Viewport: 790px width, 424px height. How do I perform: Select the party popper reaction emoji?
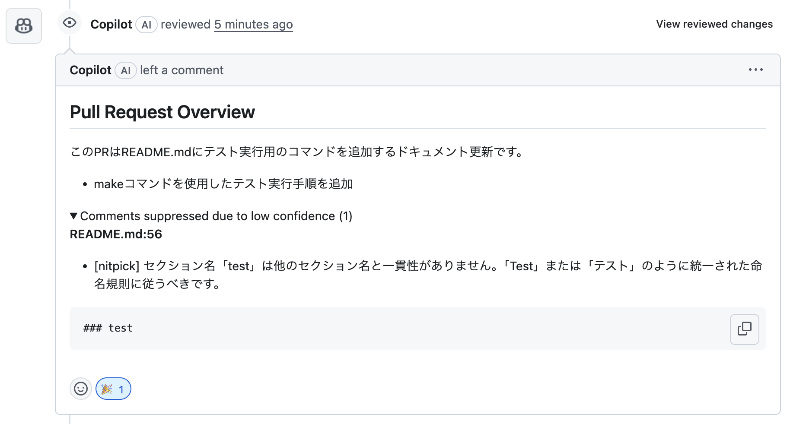(106, 389)
